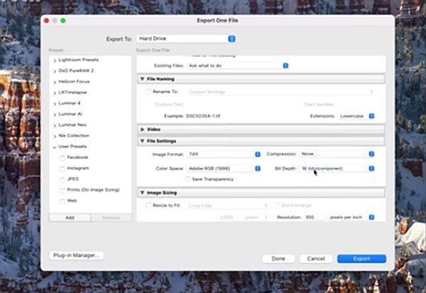Click the green zoom window button
This screenshot has height=293, width=426.
[63, 21]
